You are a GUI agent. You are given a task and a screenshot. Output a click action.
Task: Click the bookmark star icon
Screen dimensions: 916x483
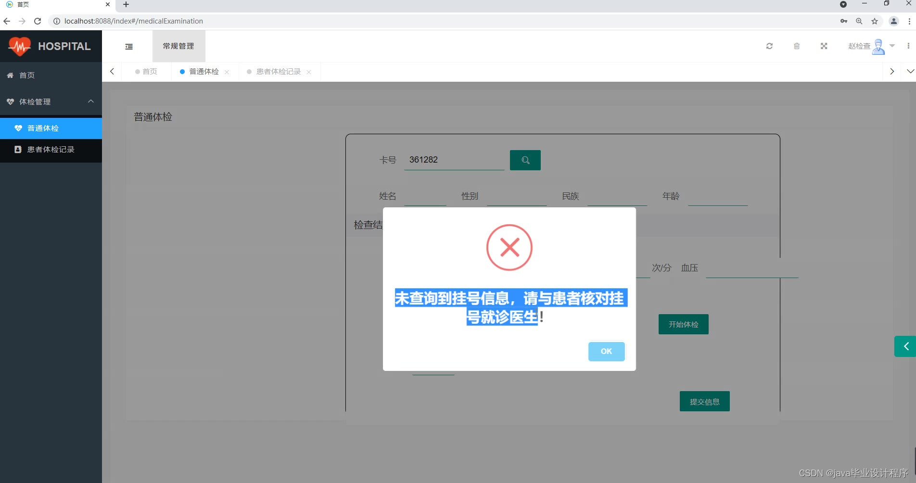(x=875, y=21)
